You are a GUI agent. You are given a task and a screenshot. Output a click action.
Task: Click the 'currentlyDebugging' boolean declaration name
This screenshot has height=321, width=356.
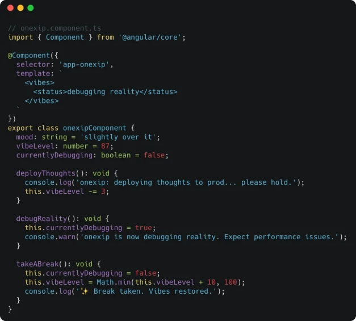[x=55, y=155]
